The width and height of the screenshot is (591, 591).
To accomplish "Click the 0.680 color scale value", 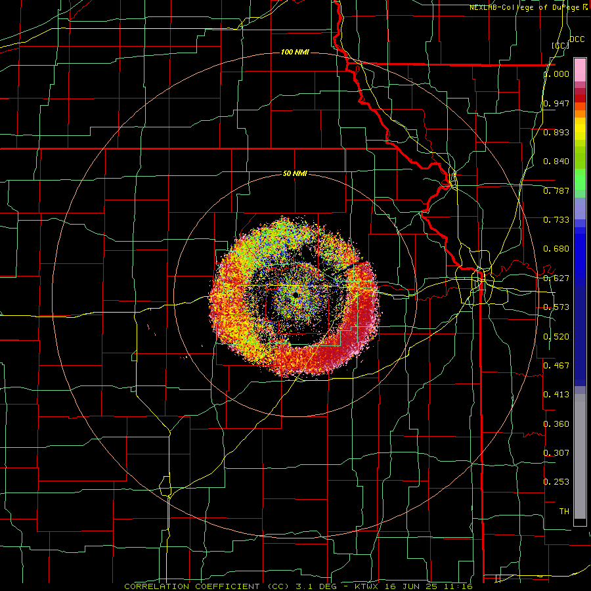I will [556, 249].
